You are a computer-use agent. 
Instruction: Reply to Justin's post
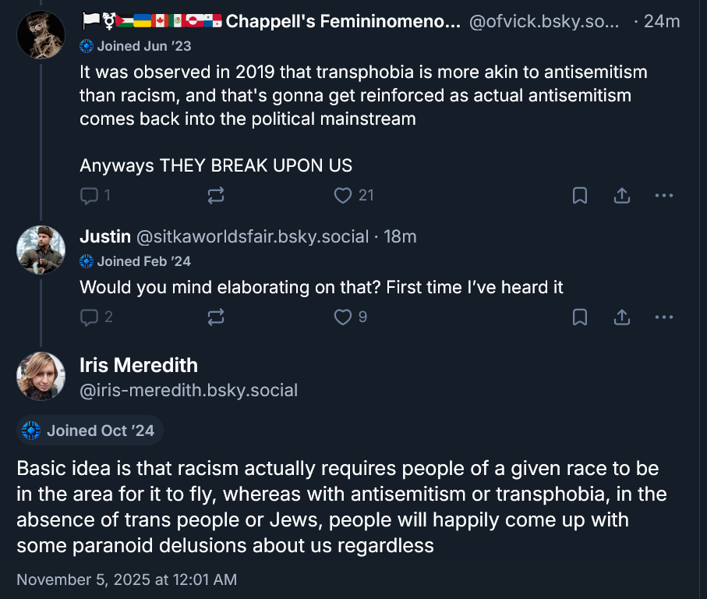90,317
